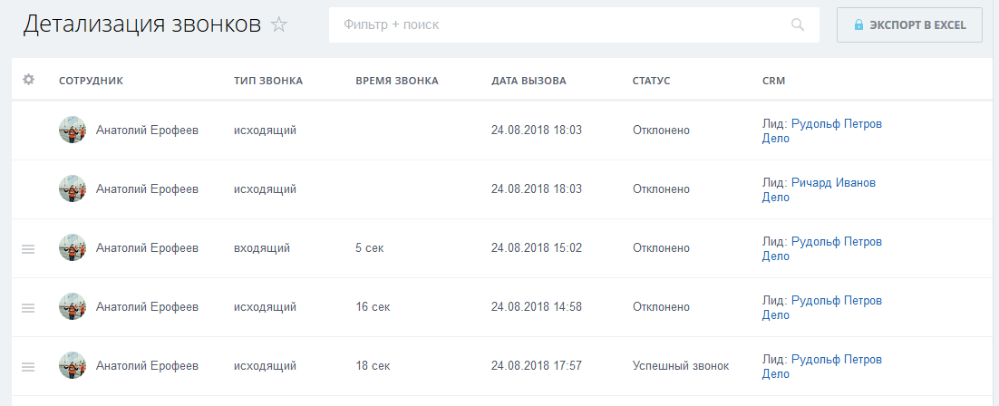
Task: Open row menu for the 16 сек call
Action: (x=28, y=307)
